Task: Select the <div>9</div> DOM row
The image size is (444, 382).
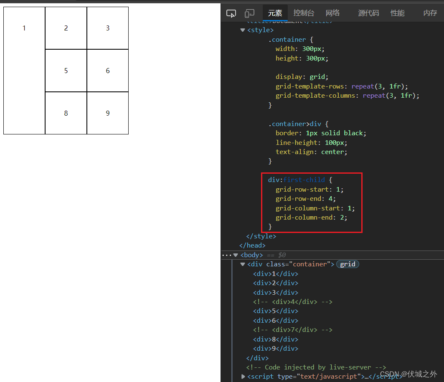Action: click(x=276, y=348)
